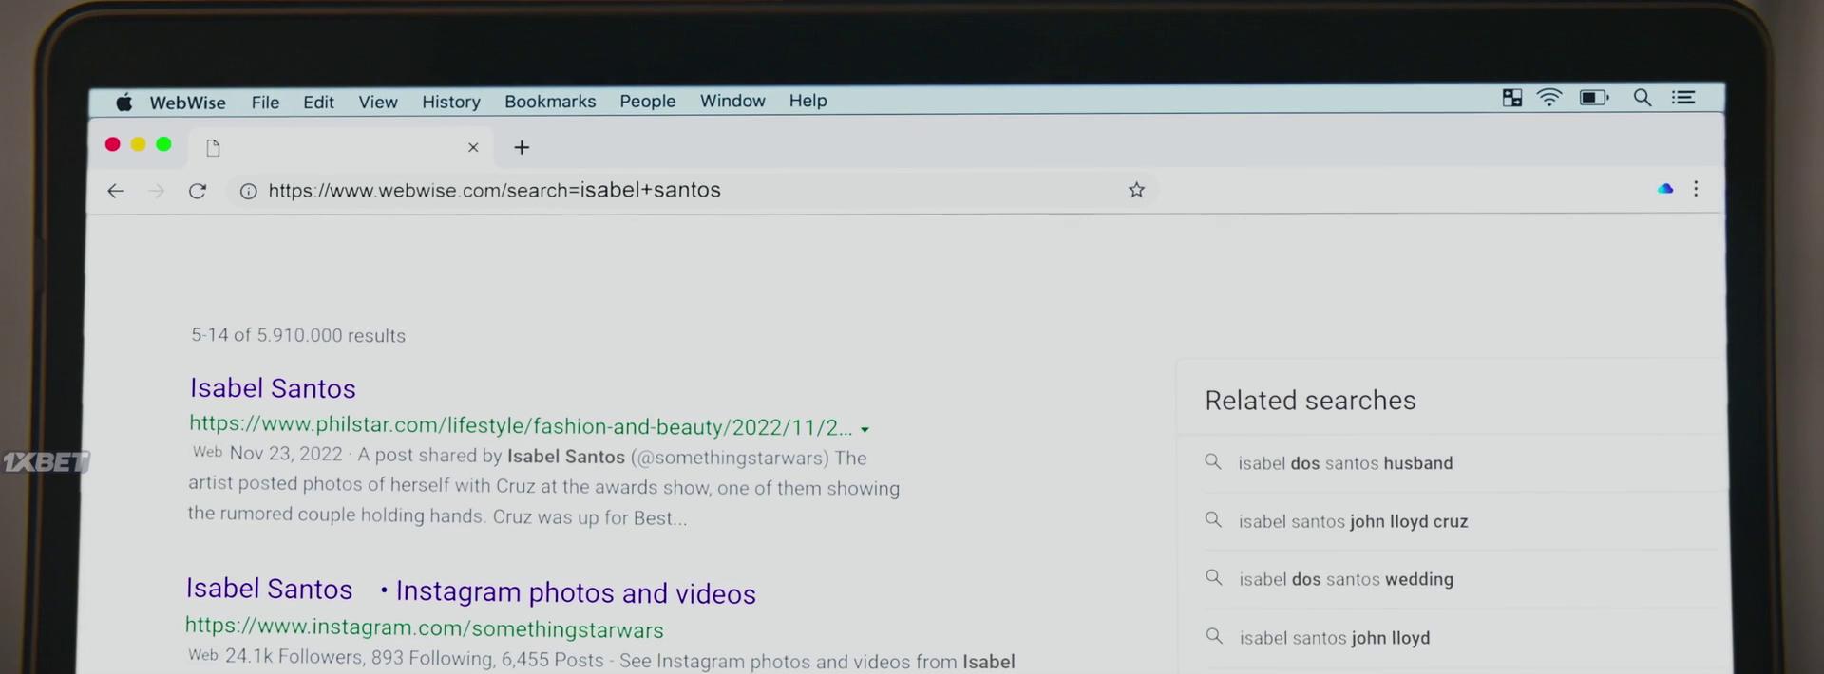Screen dimensions: 1824x674
Task: Open the Bookmarks menu
Action: [x=550, y=101]
